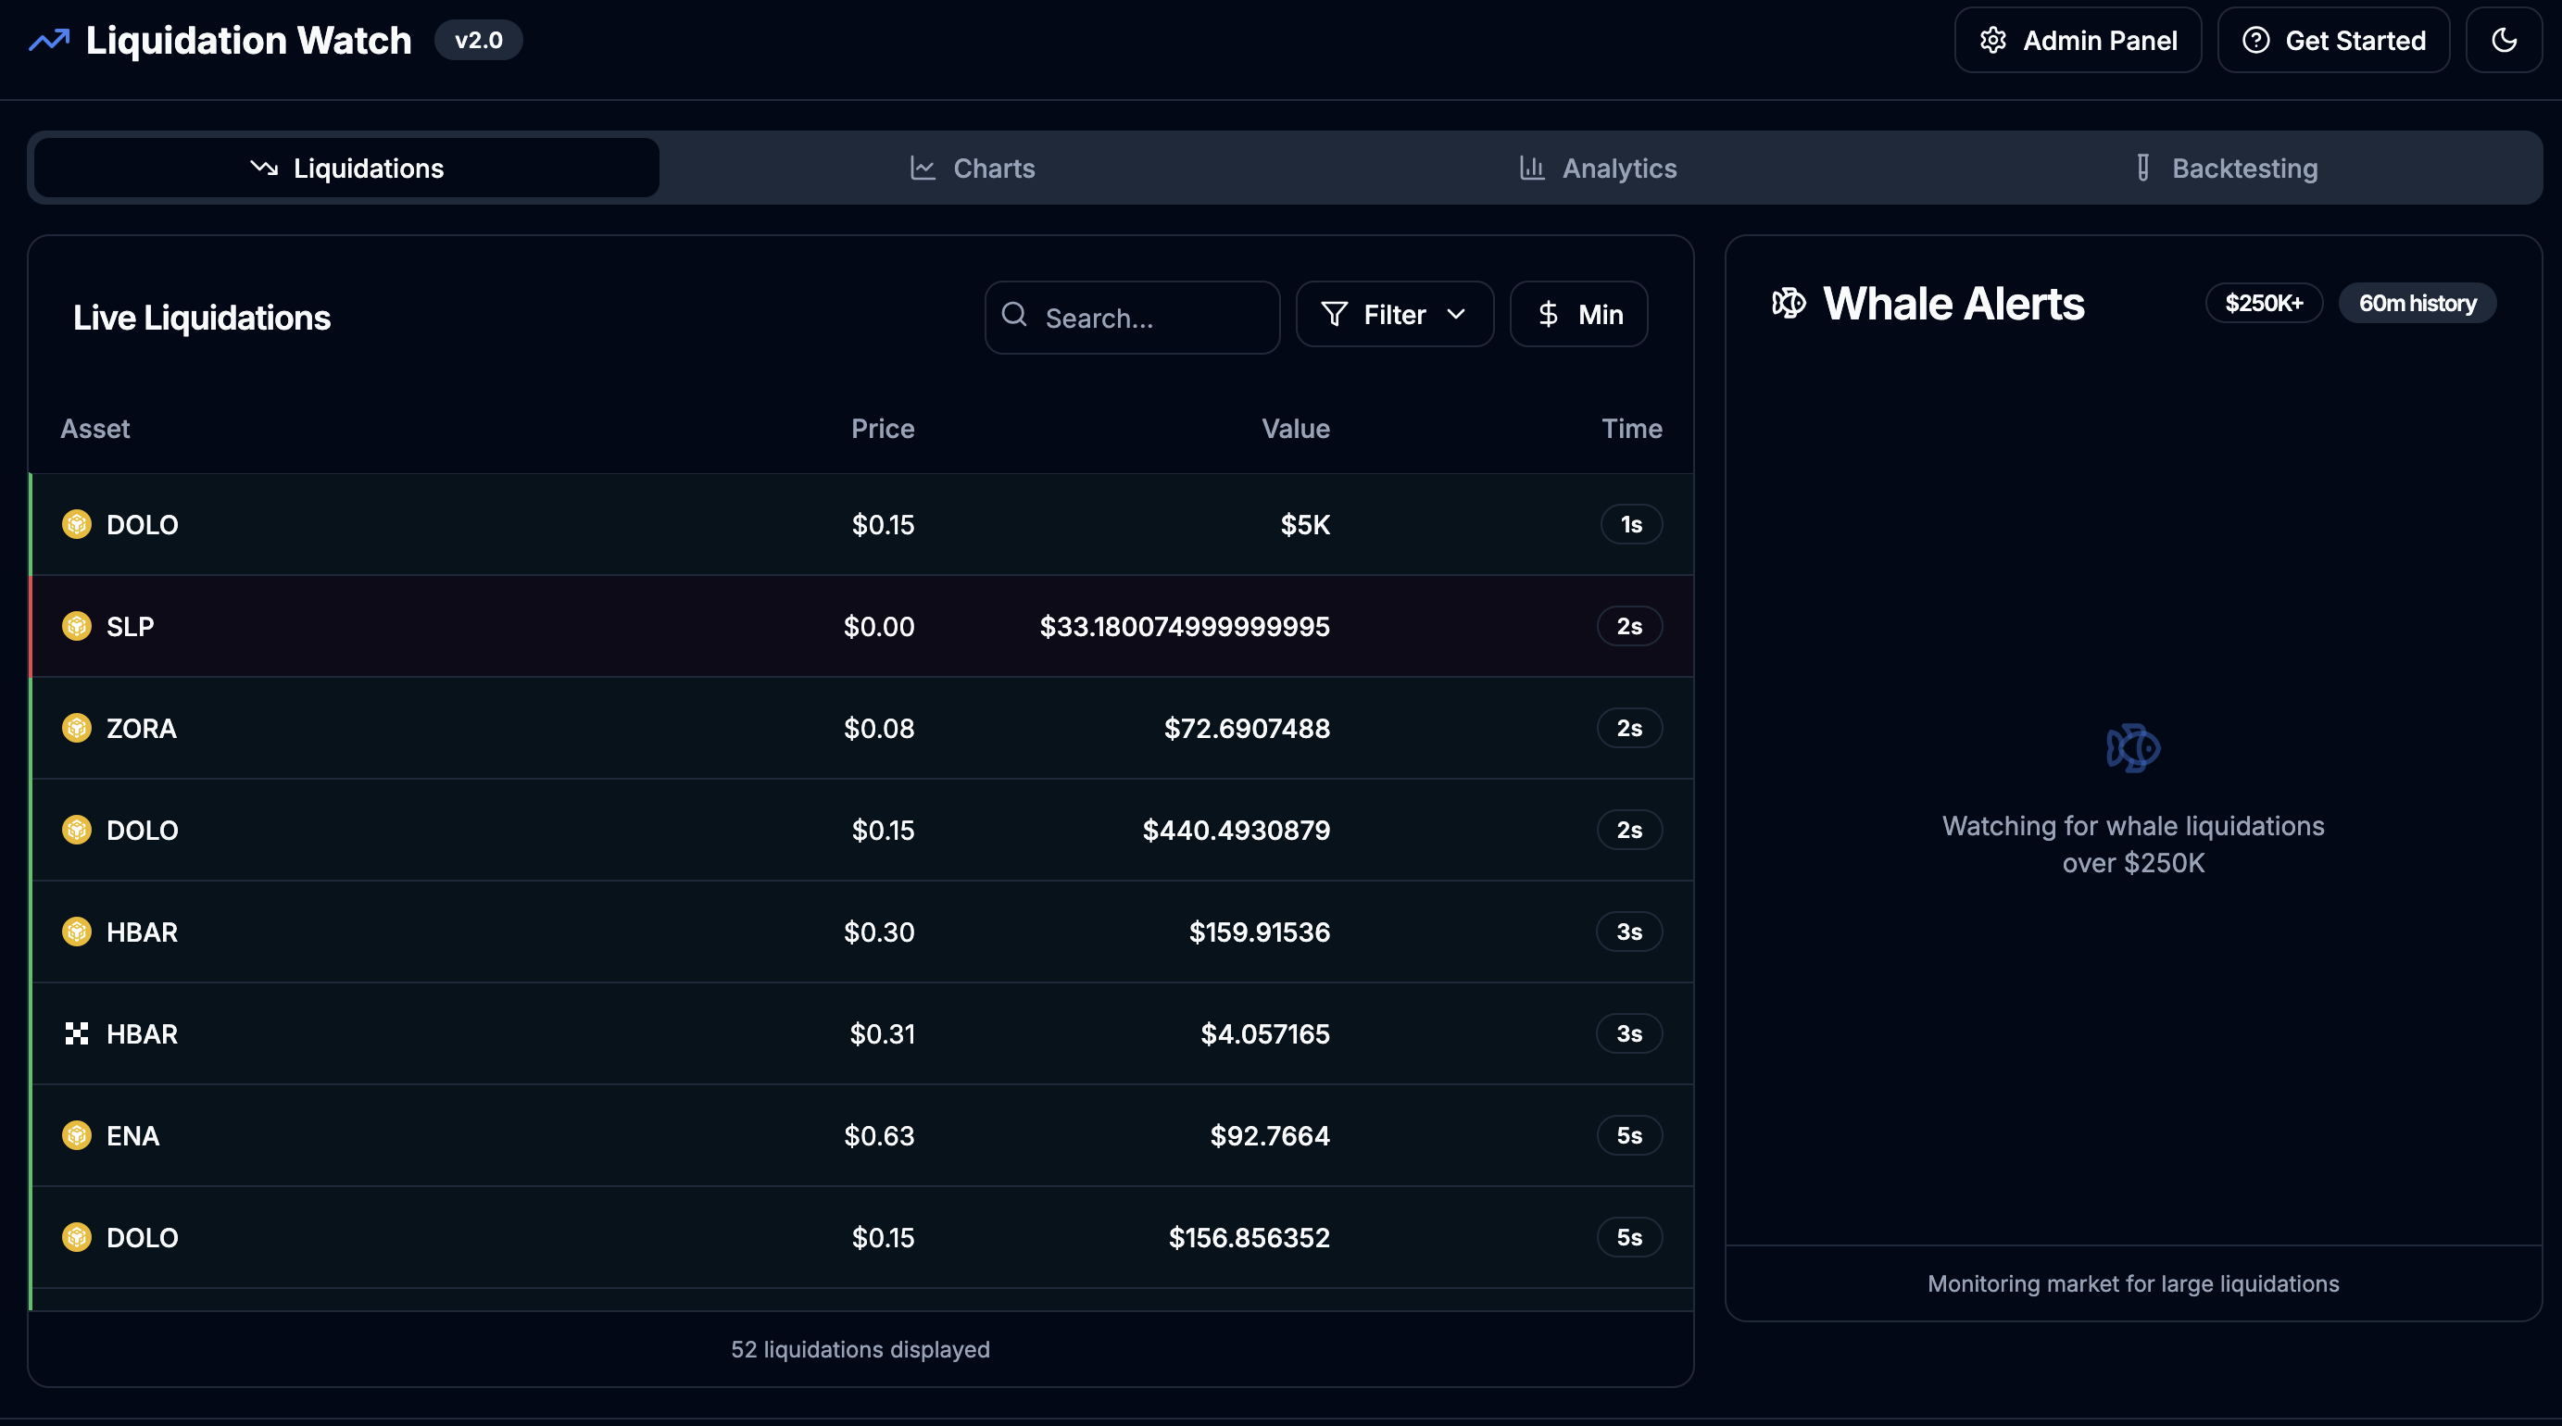This screenshot has width=2562, height=1426.
Task: Go to the Backtesting tab
Action: pos(2226,168)
